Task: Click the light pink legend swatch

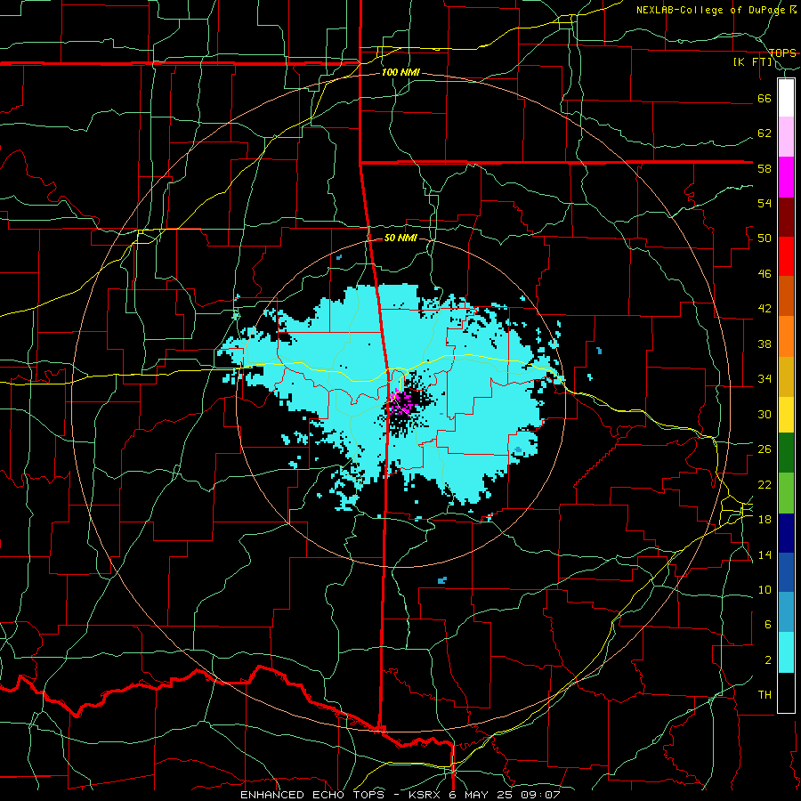Action: [x=786, y=137]
